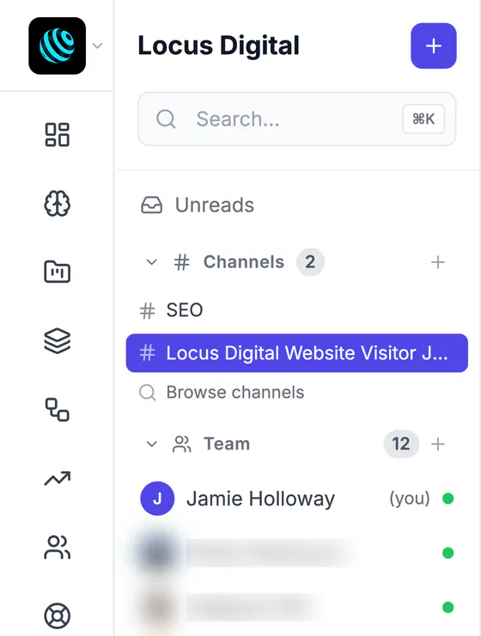Open Jamie Holloway direct message

(x=297, y=498)
